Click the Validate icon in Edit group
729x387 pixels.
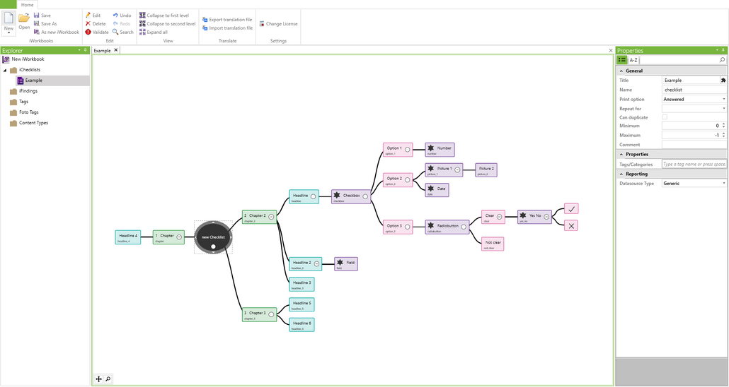click(x=88, y=32)
